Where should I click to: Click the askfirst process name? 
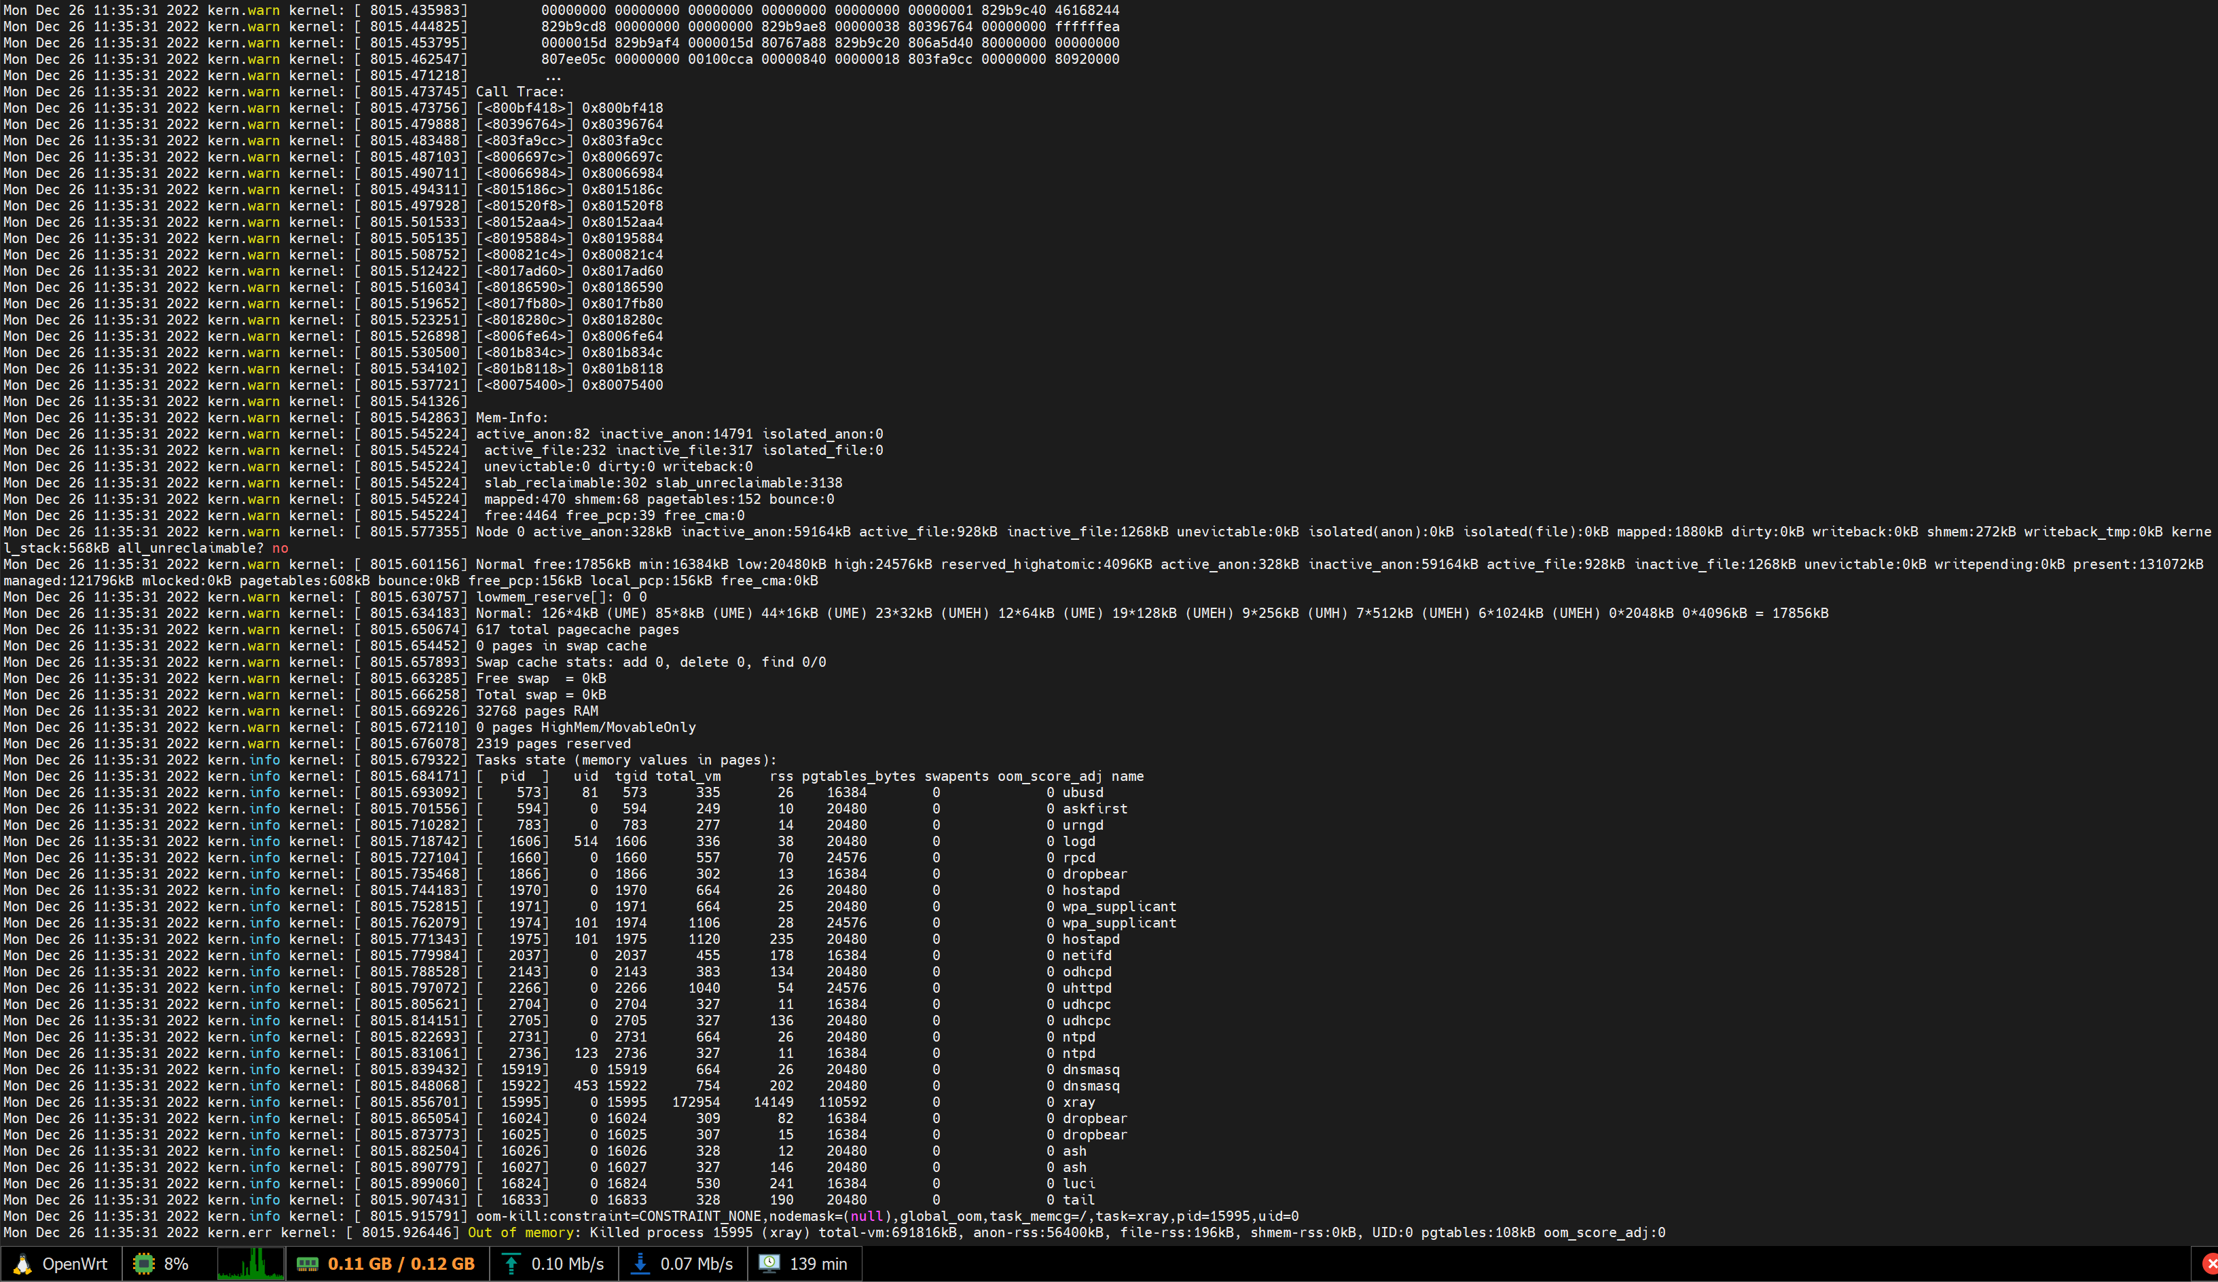1095,809
